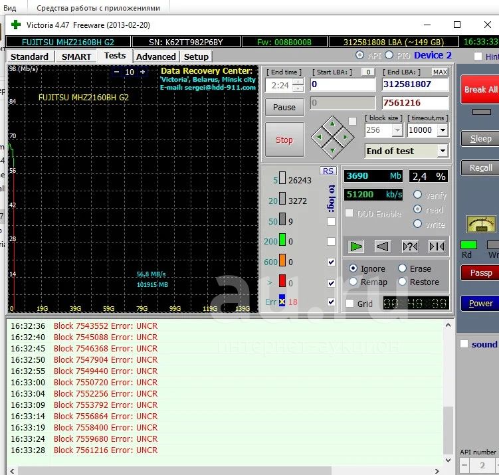Select the Ignore radio option
Image resolution: width=499 pixels, height=475 pixels.
(x=353, y=268)
